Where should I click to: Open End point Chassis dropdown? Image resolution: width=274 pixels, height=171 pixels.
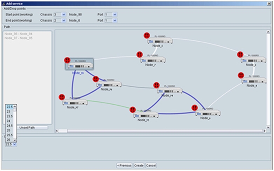coord(60,20)
